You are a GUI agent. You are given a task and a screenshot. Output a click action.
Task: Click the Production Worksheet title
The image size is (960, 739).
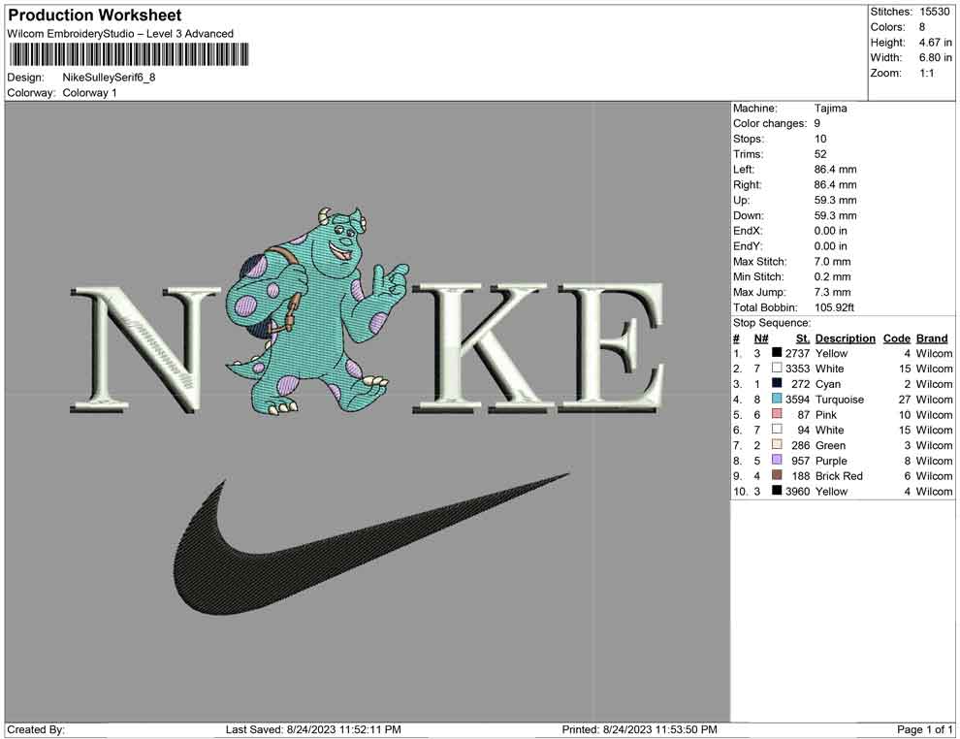coord(95,16)
